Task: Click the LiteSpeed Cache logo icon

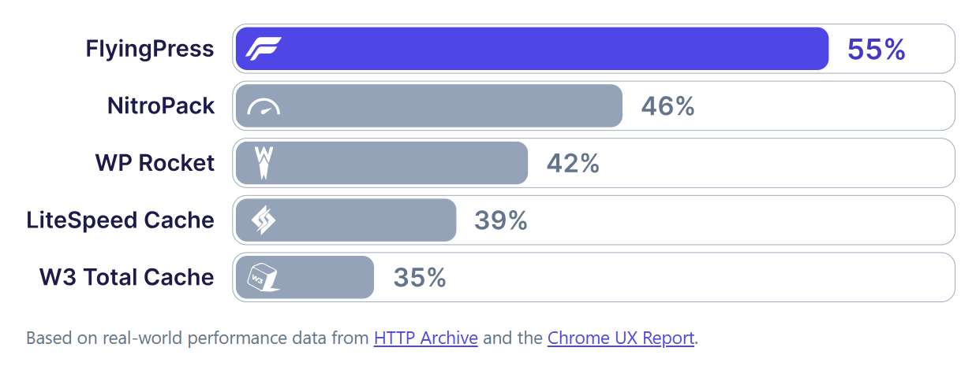Action: pyautogui.click(x=264, y=220)
